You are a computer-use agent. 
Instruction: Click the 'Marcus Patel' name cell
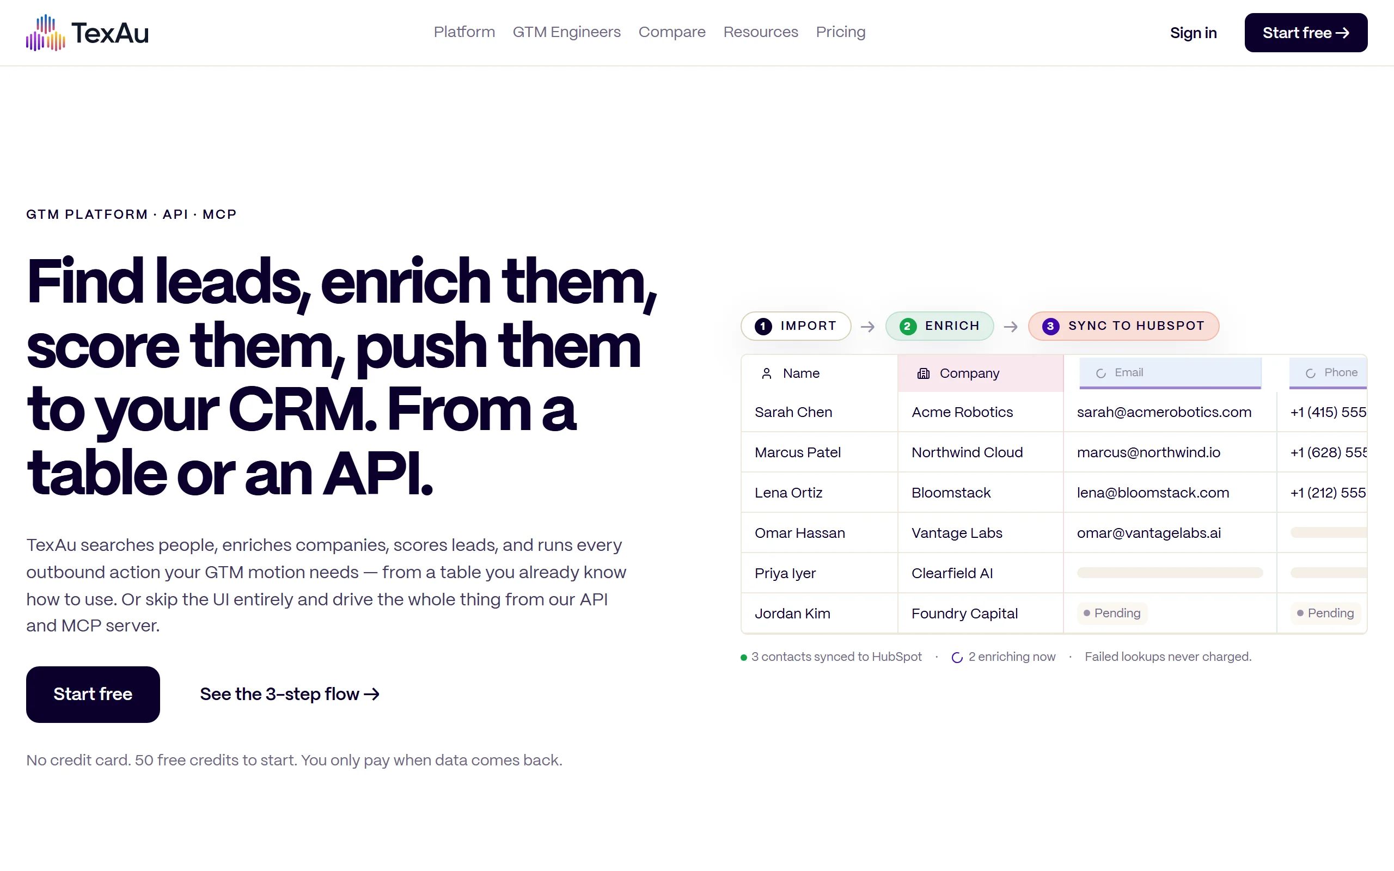click(819, 452)
